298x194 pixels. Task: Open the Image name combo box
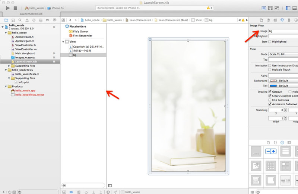click(x=283, y=31)
